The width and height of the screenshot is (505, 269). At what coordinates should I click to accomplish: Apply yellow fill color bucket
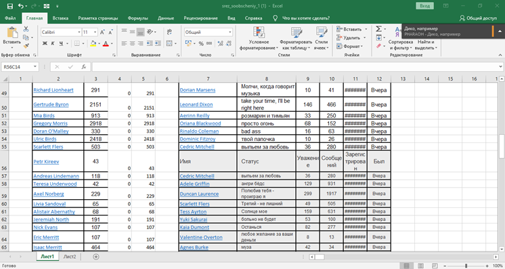[x=93, y=43]
